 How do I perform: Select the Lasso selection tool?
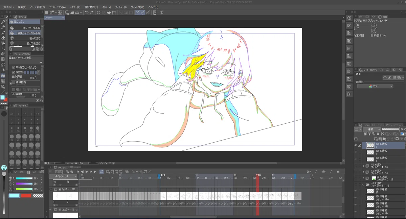[3, 65]
